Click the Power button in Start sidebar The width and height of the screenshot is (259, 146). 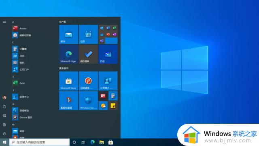(4, 133)
